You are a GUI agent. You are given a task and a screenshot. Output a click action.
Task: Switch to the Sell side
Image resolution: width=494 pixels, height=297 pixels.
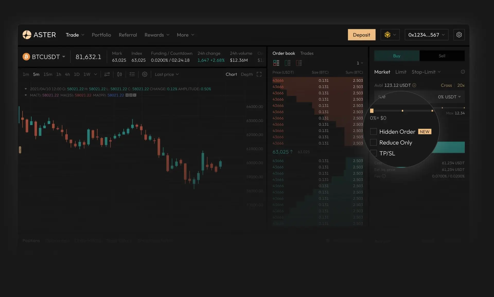[442, 56]
